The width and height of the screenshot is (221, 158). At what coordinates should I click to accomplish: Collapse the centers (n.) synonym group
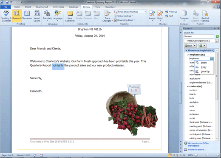(188, 86)
